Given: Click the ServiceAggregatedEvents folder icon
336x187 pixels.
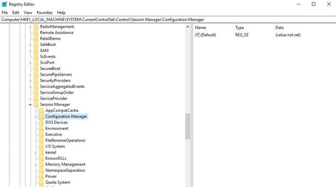Looking at the screenshot, I should [x=36, y=87].
